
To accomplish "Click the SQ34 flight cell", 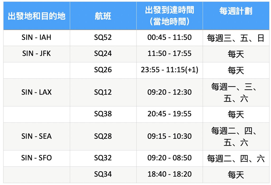I will (103, 174).
